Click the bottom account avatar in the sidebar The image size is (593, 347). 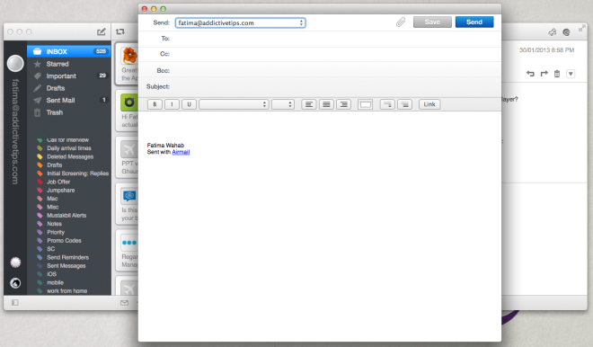15,283
